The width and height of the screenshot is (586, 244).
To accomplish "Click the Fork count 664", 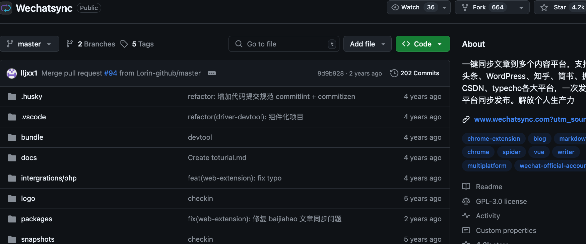I will point(498,7).
